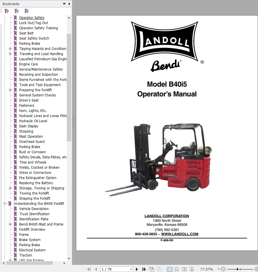Open the Brake System bookmark
258x272 pixels.
pos(30,240)
